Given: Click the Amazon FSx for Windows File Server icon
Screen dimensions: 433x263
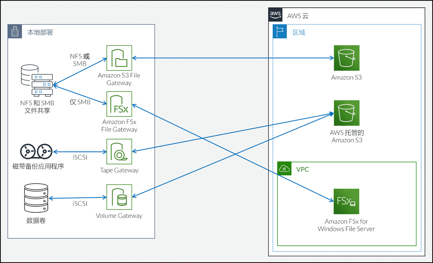Looking at the screenshot, I should [346, 202].
